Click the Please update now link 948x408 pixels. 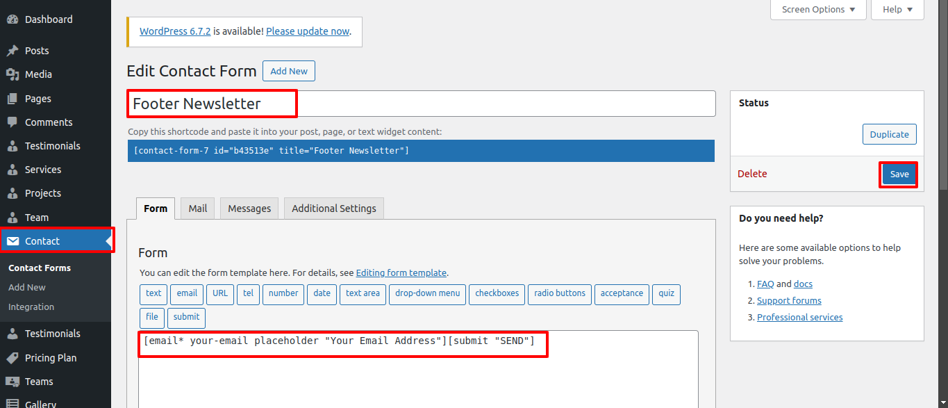307,31
